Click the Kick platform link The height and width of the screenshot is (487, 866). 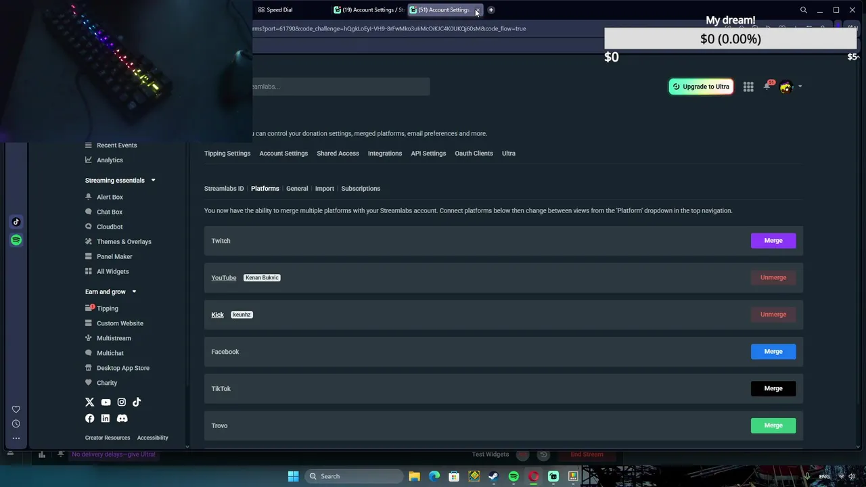[217, 315]
